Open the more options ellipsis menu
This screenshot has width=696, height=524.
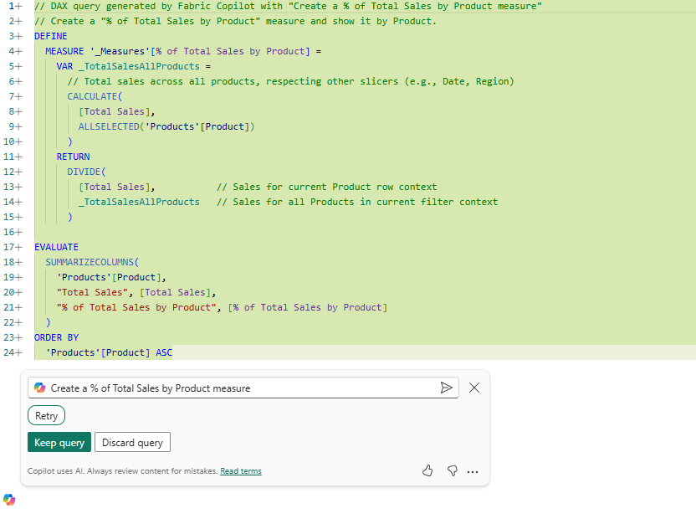(473, 472)
